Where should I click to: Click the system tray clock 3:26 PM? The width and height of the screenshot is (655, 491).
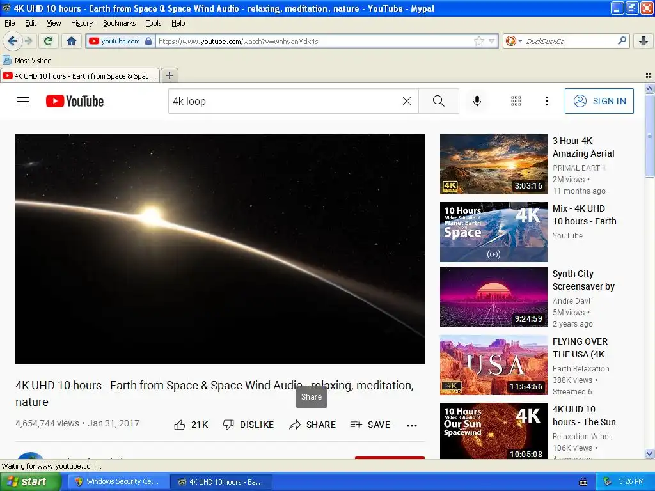631,481
